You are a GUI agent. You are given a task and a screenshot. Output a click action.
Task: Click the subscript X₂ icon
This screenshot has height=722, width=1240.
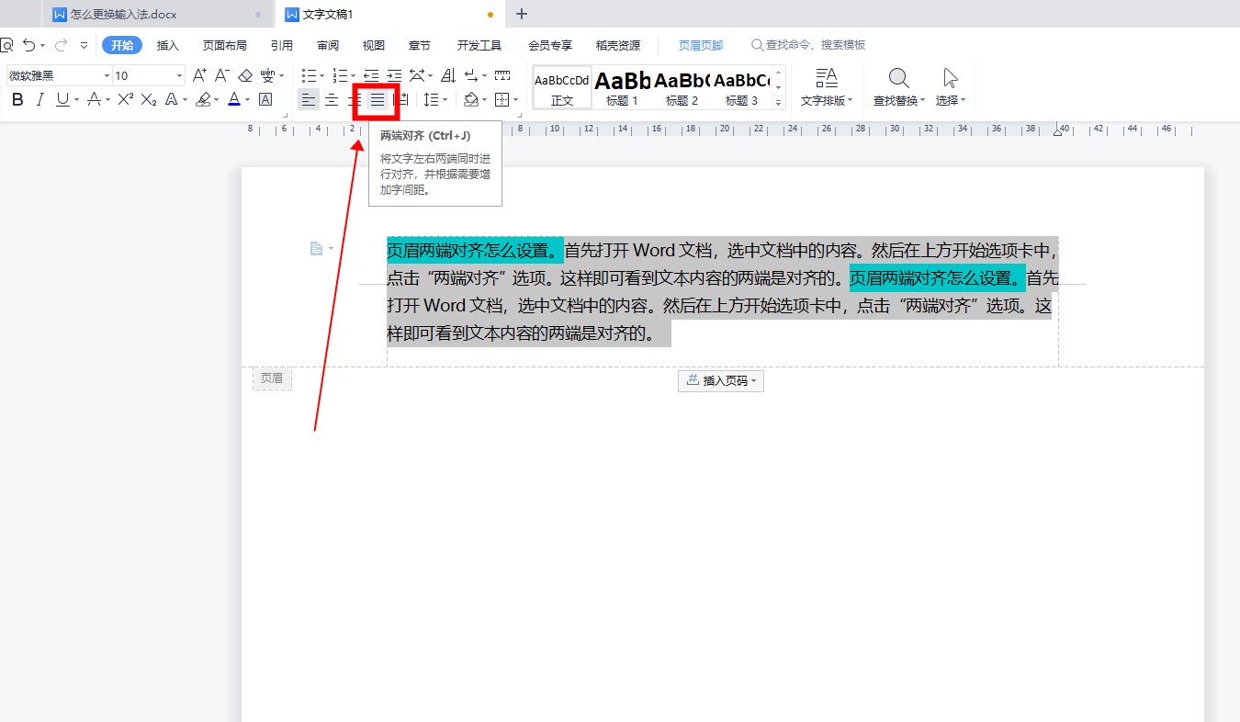(x=149, y=99)
